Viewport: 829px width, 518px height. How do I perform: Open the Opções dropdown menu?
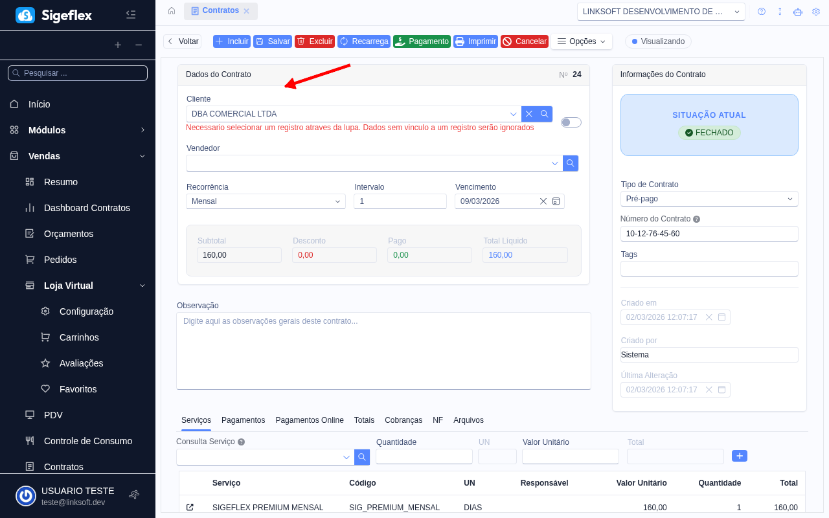(582, 41)
